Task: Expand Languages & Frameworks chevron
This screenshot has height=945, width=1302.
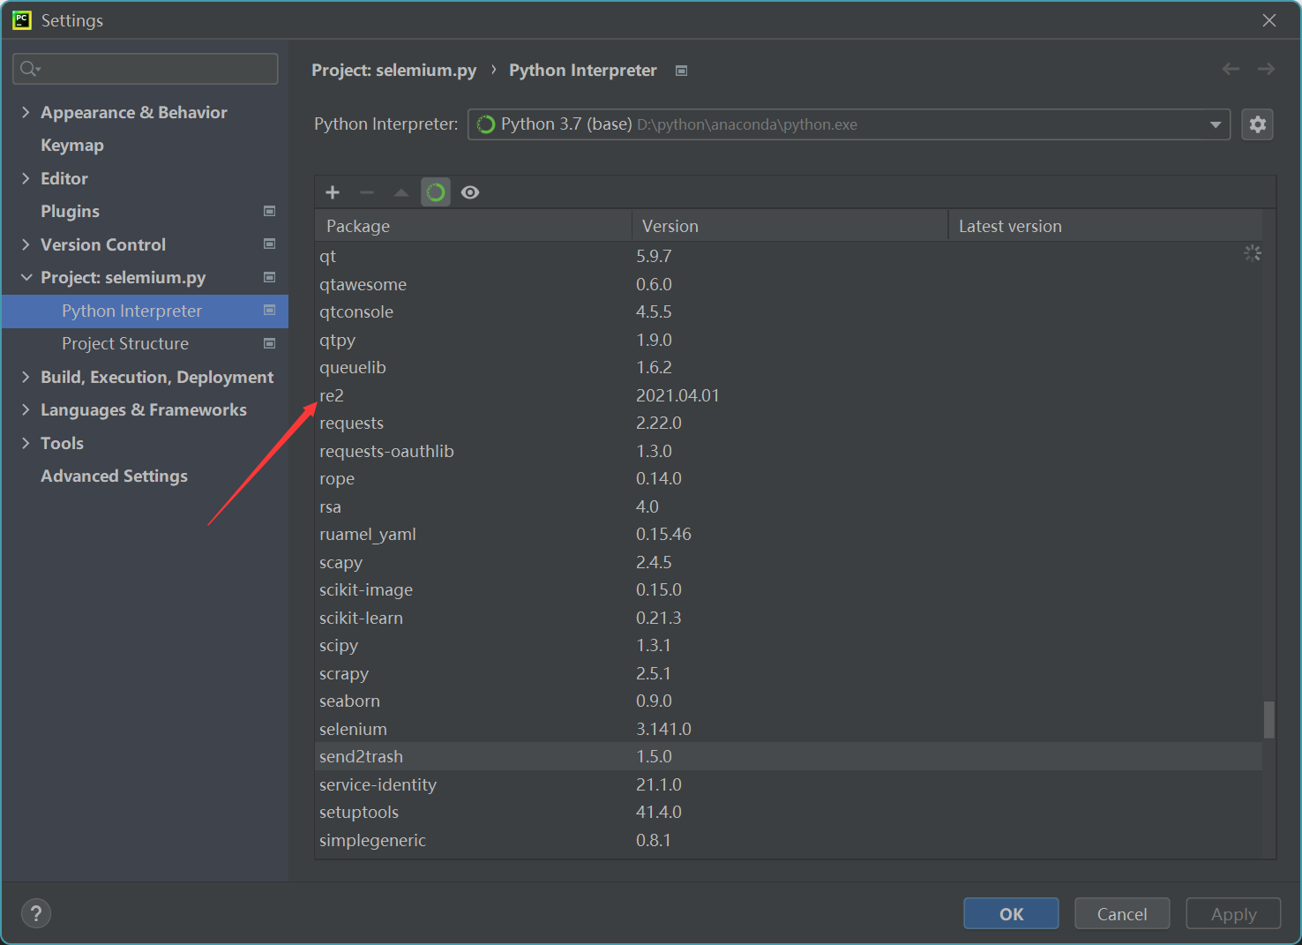Action: pos(26,409)
